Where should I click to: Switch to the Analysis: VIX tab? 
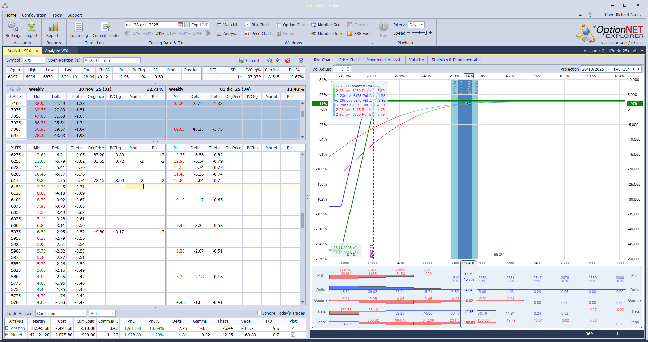point(56,51)
